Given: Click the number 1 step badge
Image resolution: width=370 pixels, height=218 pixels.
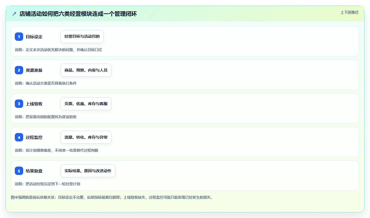Looking at the screenshot, I should pos(19,37).
